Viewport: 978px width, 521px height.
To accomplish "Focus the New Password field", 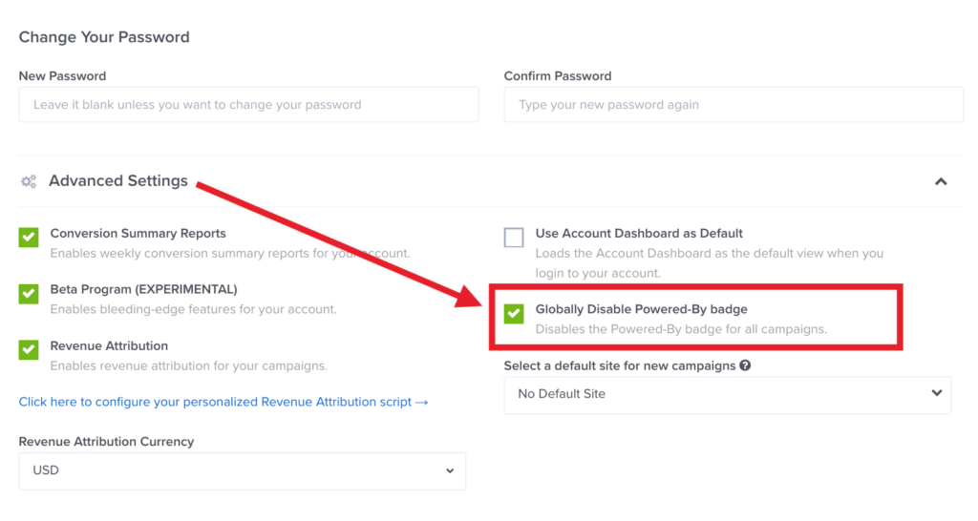I will point(248,105).
